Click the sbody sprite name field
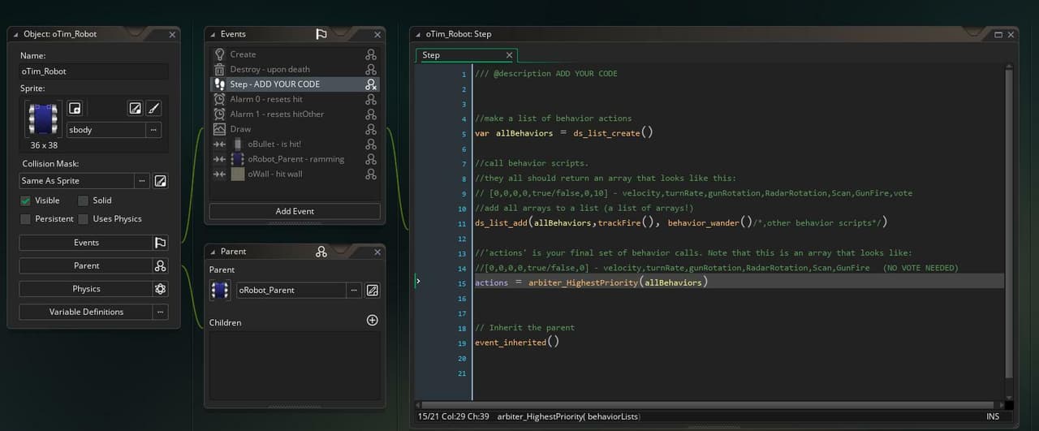The height and width of the screenshot is (431, 1039). [x=106, y=130]
